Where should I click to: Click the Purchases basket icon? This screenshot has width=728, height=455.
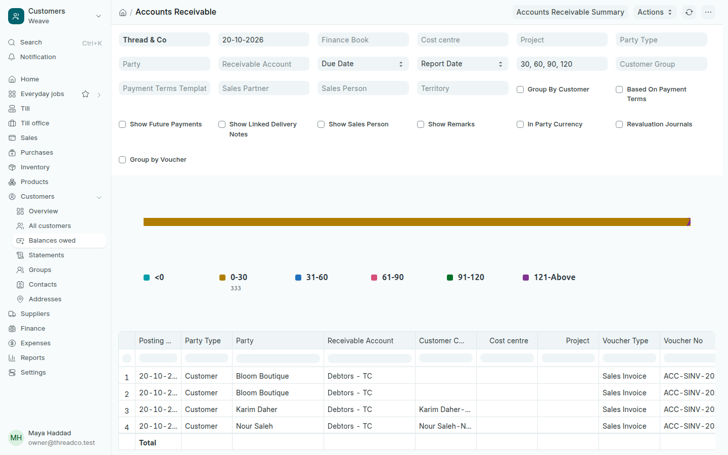click(12, 153)
